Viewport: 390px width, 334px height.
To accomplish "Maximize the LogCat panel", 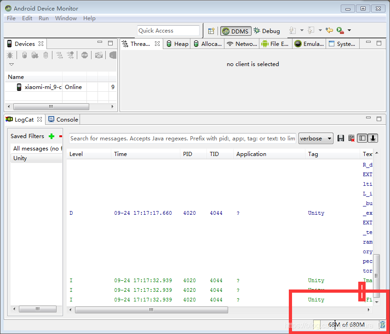I will 379,119.
